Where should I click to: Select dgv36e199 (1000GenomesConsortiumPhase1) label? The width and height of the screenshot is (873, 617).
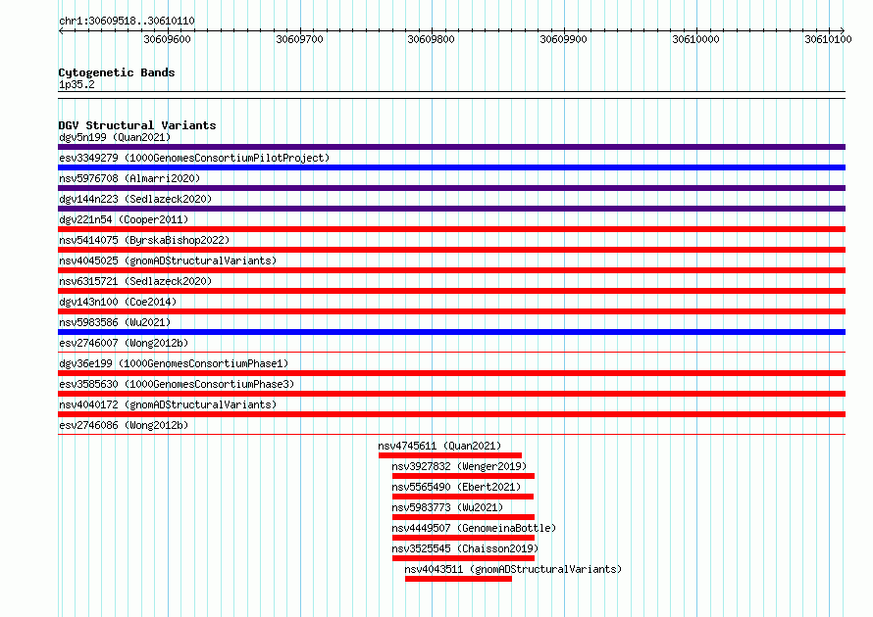[x=174, y=363]
